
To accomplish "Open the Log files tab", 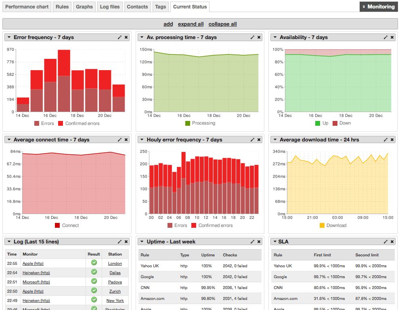I will pos(109,6).
